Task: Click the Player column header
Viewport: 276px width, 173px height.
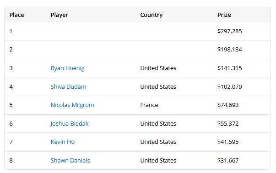Action: point(60,15)
